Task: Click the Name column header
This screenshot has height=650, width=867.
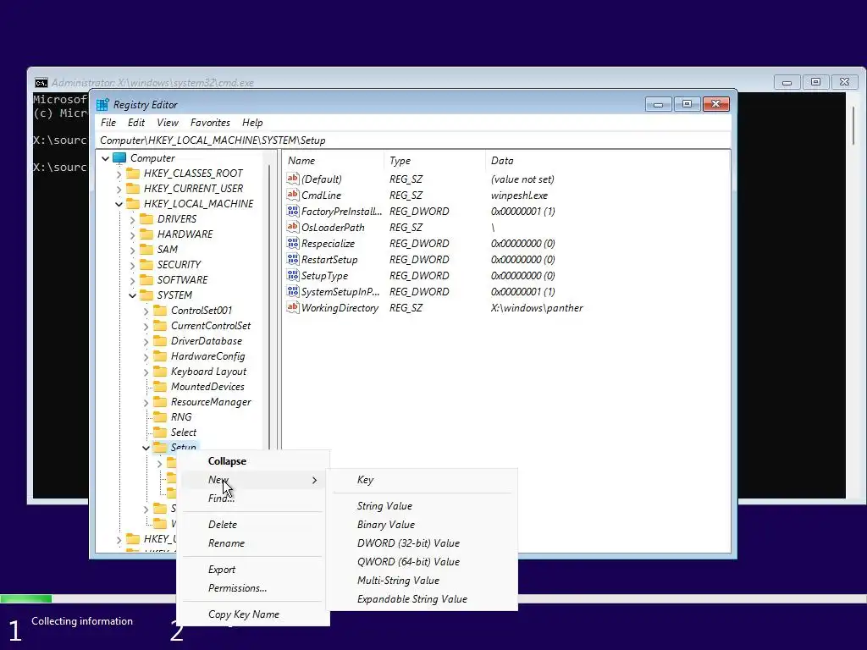Action: tap(301, 161)
